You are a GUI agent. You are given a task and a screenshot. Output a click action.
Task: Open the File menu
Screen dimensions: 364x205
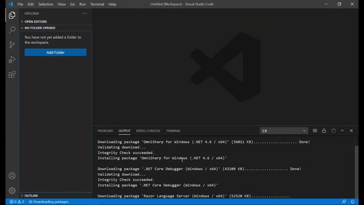tap(20, 4)
